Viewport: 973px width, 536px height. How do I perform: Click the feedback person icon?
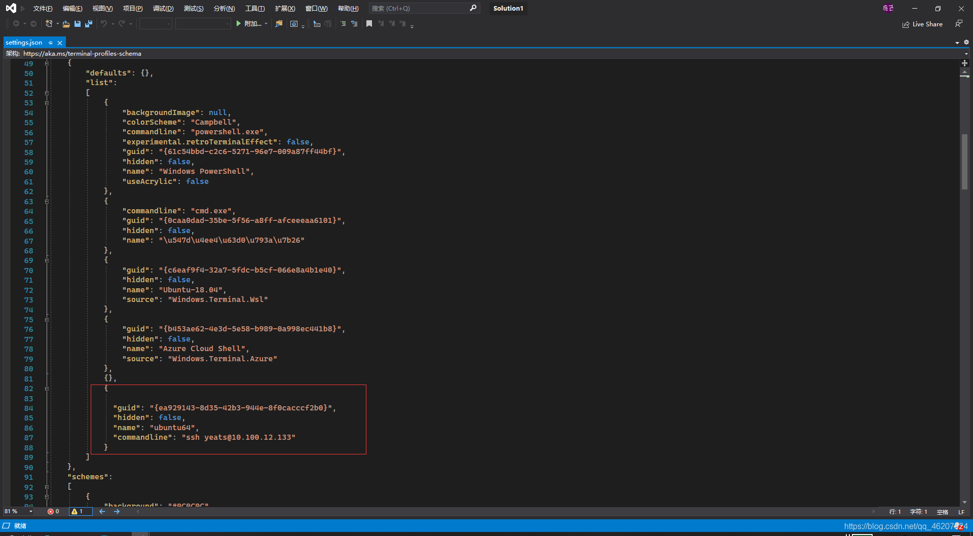tap(958, 24)
